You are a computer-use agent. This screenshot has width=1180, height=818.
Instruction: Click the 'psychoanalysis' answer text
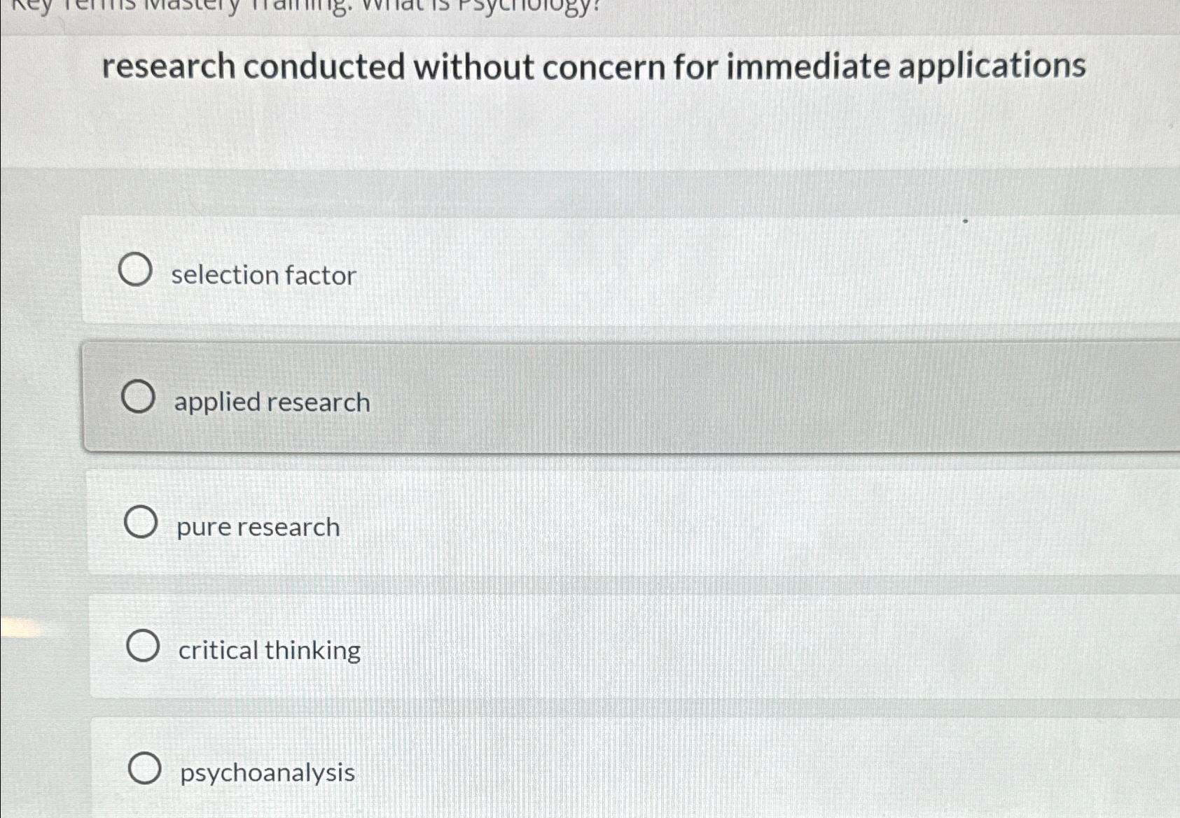(265, 773)
